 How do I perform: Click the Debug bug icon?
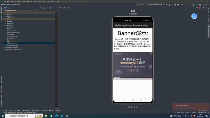(170, 5)
